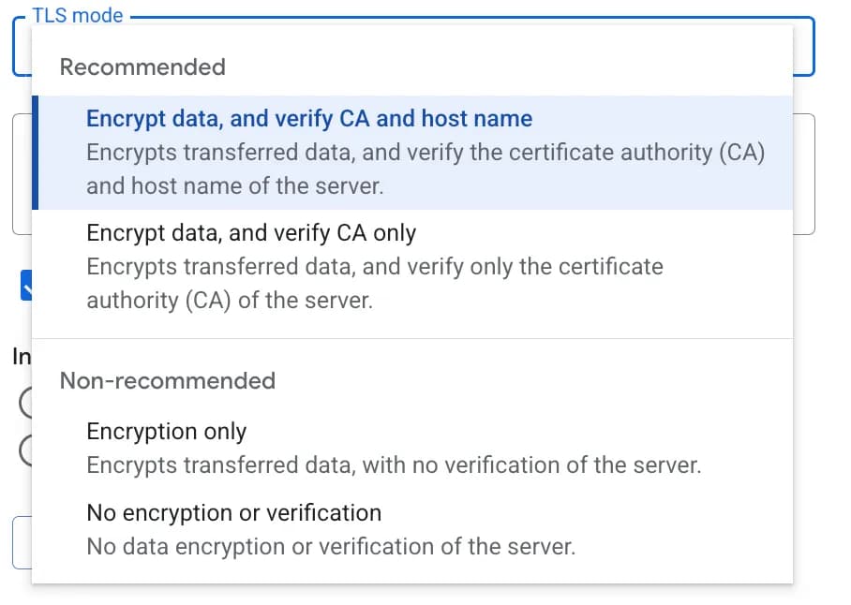Choose "Encrypt data, and verify CA only"
This screenshot has width=851, height=605.
pos(250,233)
